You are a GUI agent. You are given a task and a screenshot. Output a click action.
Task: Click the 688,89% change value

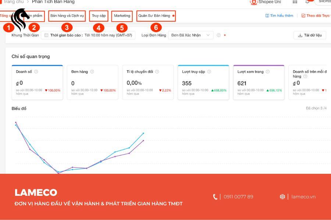pos(219,90)
